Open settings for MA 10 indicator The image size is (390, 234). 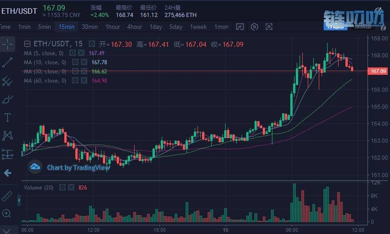tap(75, 62)
